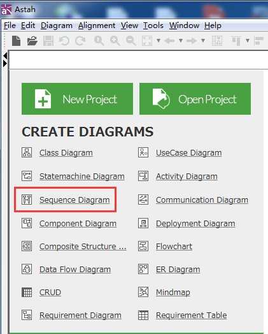Click the Redo arrow icon

tap(80, 41)
